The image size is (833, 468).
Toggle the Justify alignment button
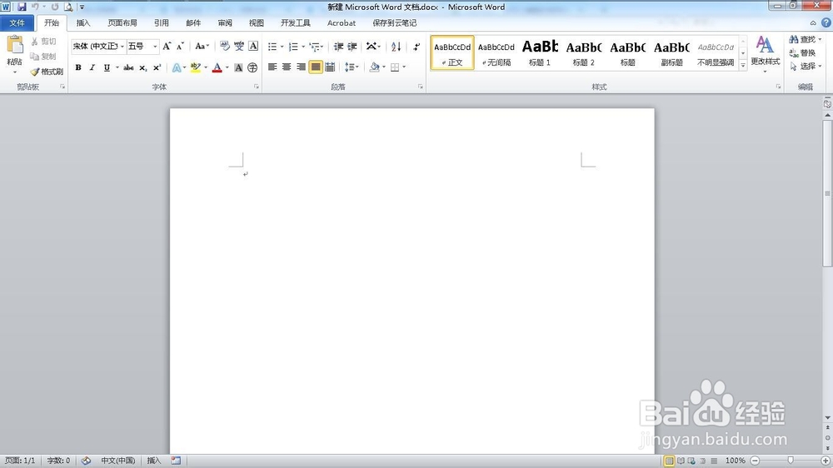pyautogui.click(x=316, y=67)
